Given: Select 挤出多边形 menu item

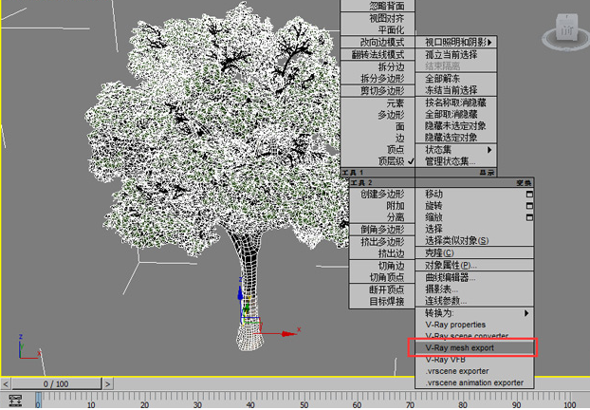Looking at the screenshot, I should tap(382, 242).
